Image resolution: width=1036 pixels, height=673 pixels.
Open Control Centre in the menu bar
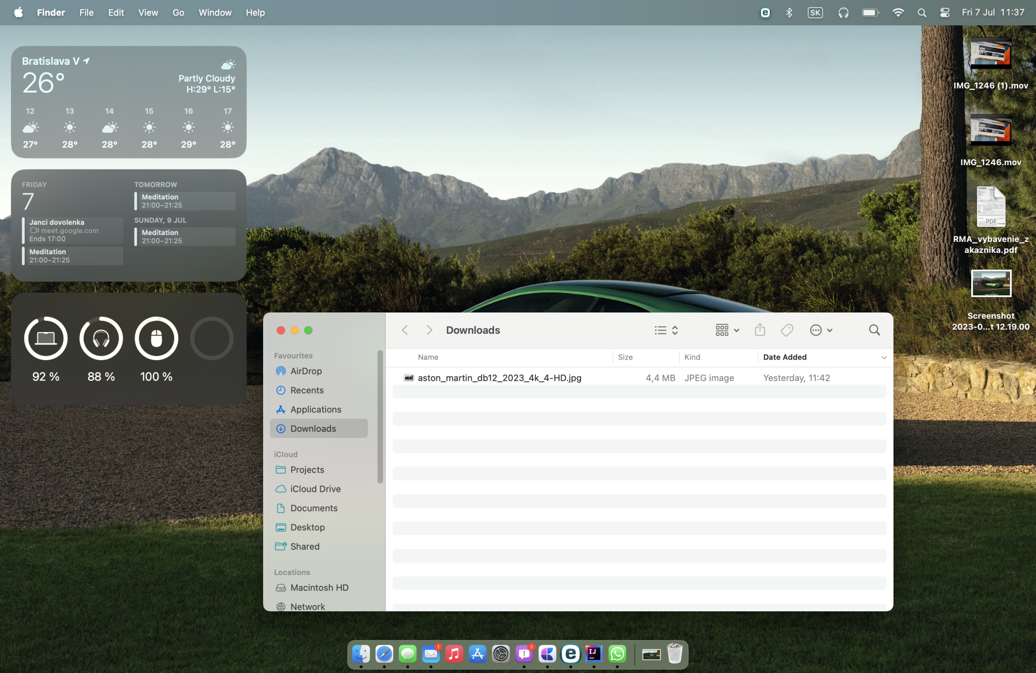(x=945, y=12)
